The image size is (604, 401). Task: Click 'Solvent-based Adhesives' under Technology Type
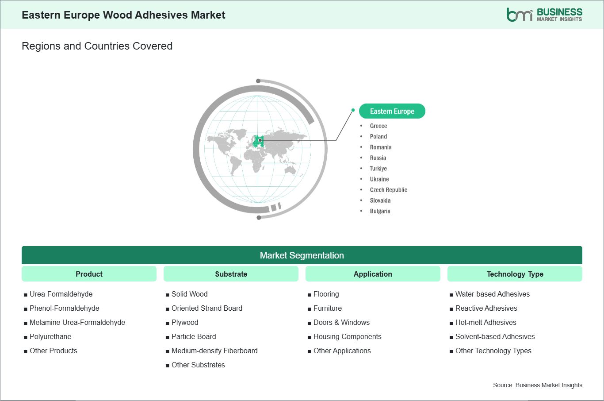[495, 336]
